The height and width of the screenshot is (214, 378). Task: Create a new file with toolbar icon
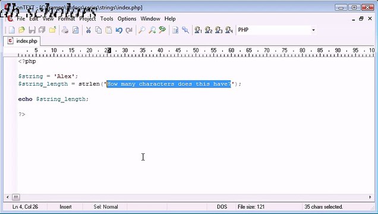[11, 30]
